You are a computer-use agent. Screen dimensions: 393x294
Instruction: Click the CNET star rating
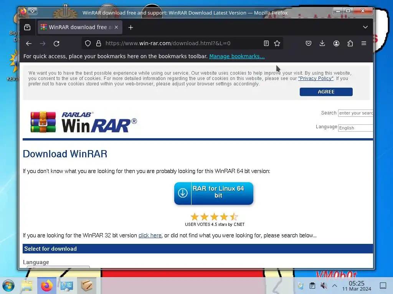[x=214, y=217]
